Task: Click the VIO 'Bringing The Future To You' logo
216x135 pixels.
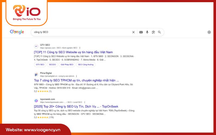Action: coord(27,12)
